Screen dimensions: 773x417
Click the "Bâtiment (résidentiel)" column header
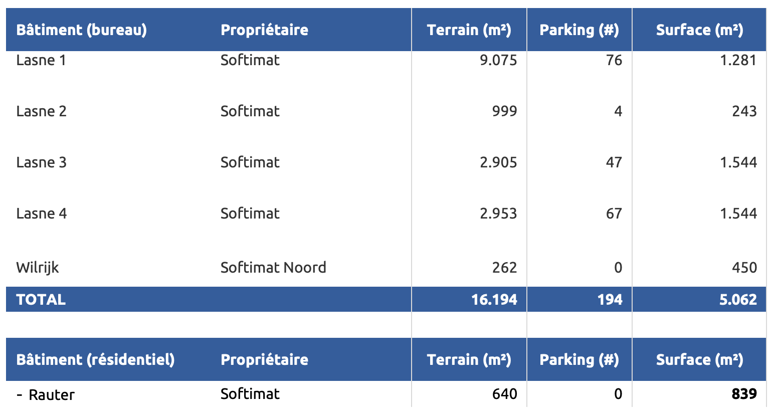click(x=95, y=360)
